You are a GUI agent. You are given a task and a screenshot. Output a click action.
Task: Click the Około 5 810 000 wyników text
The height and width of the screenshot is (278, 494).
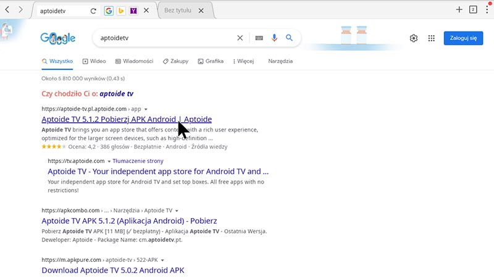(83, 78)
